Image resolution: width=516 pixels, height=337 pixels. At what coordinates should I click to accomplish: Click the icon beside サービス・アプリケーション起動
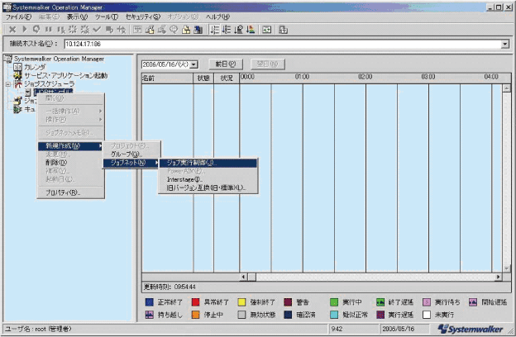[x=17, y=76]
